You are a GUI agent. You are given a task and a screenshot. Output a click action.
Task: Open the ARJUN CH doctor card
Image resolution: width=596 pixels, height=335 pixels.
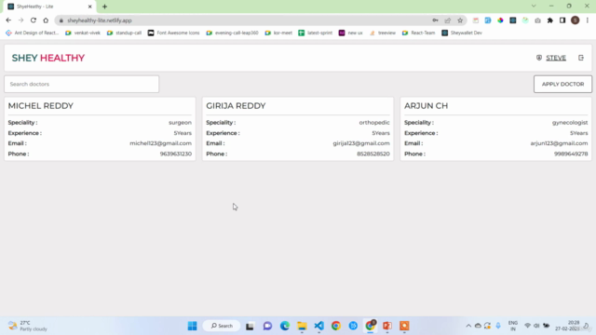(495, 128)
